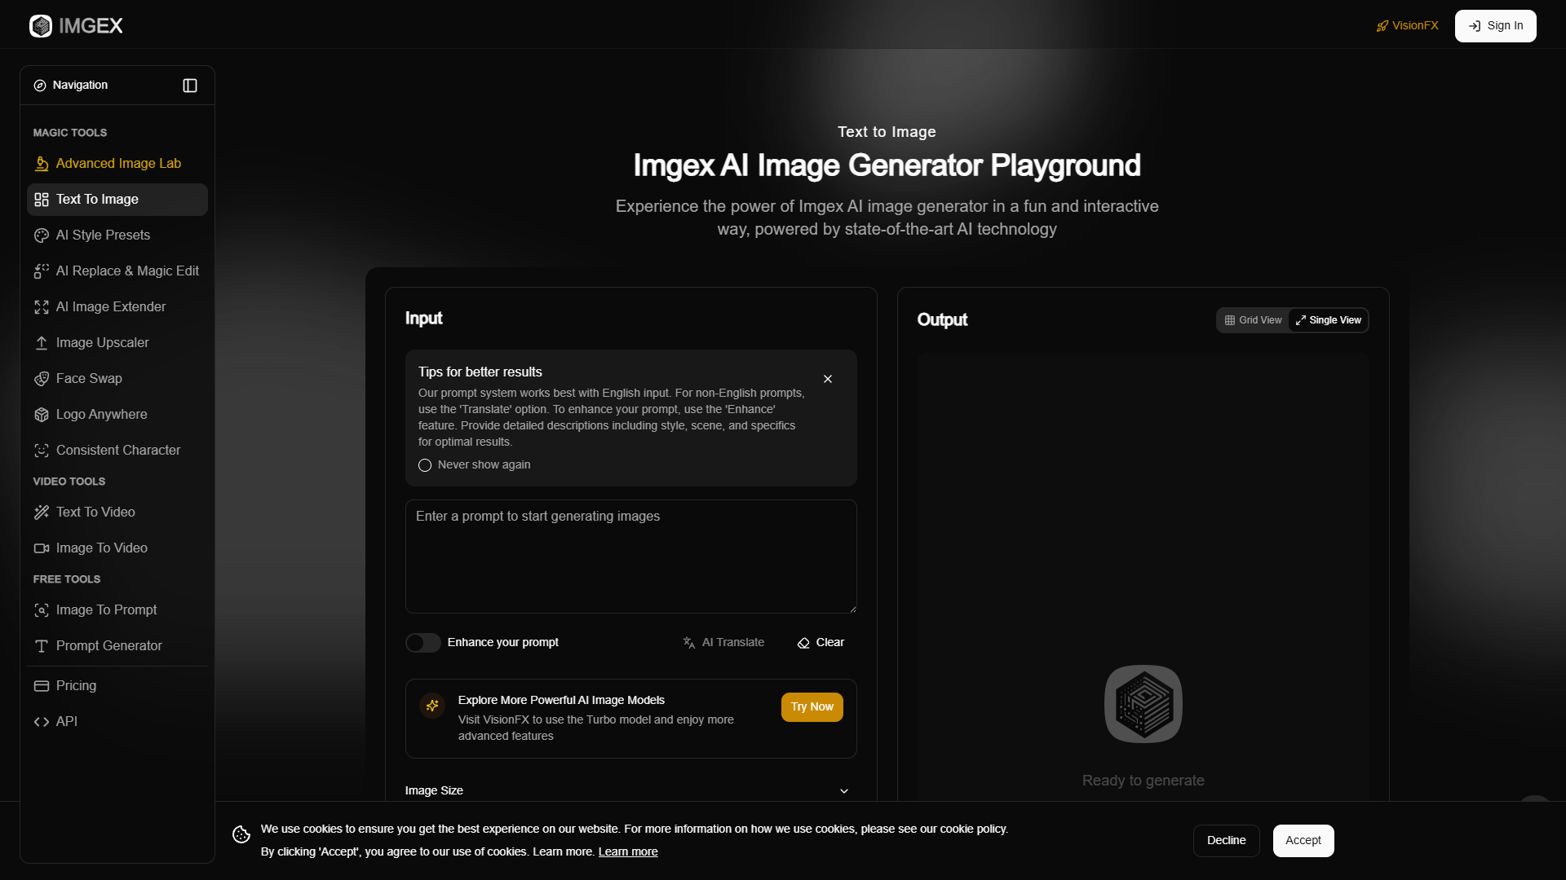The height and width of the screenshot is (880, 1566).
Task: Click the Try Now button
Action: 812,707
